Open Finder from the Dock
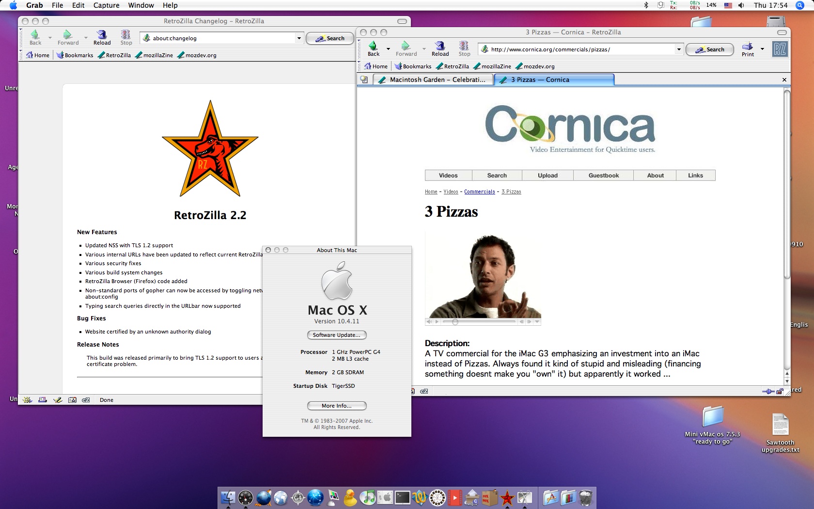814x509 pixels. [x=228, y=497]
